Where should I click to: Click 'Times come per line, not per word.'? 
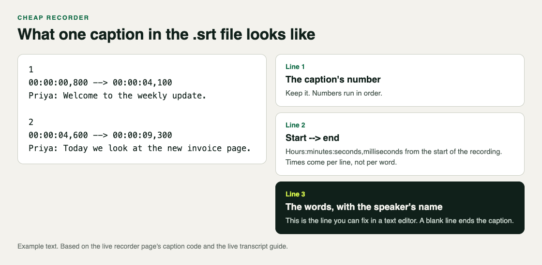point(341,162)
